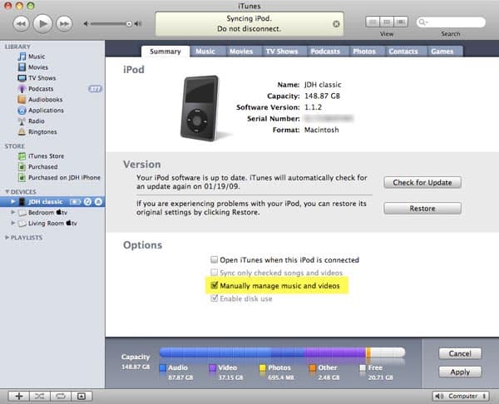Expand the JDH classic device contents
The image size is (499, 404).
point(12,201)
